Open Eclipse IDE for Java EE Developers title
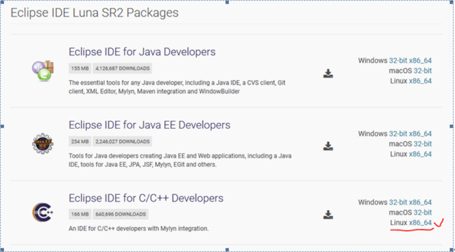Viewport: 455px width, 252px height. tap(149, 125)
